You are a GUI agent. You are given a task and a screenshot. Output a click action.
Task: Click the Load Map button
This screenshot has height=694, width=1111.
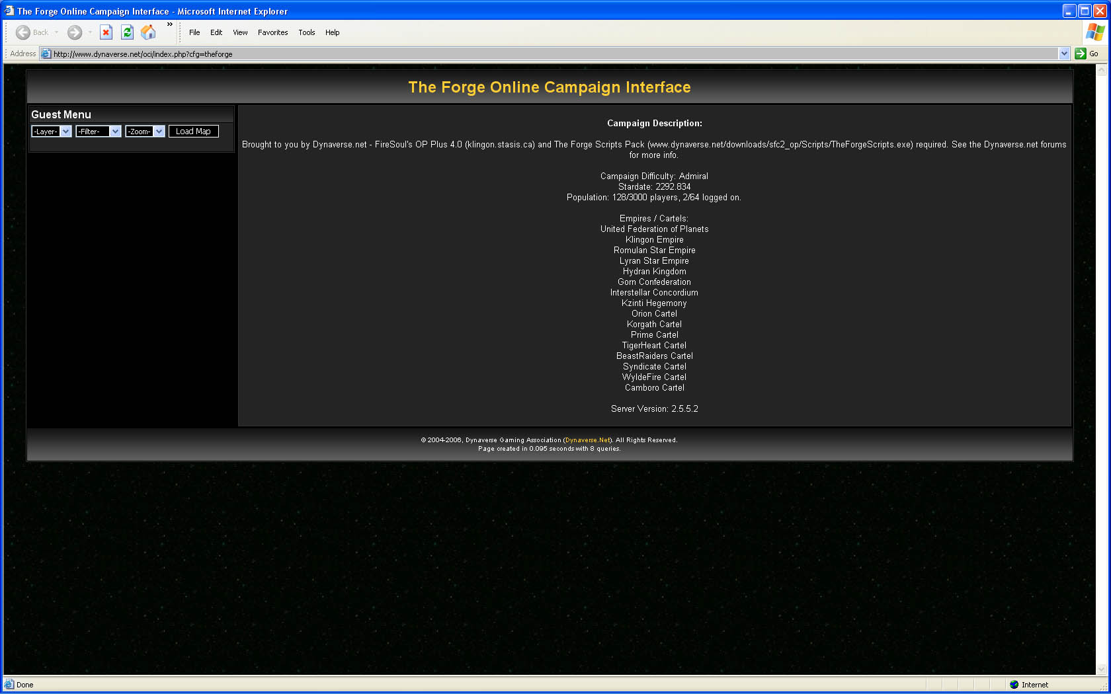point(193,132)
